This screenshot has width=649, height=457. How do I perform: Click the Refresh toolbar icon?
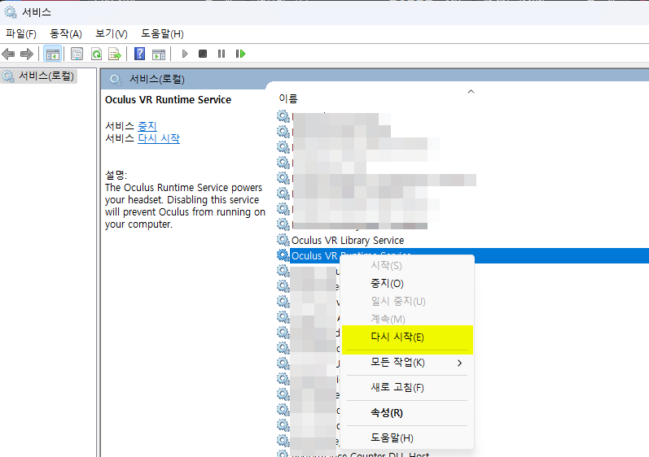coord(96,54)
